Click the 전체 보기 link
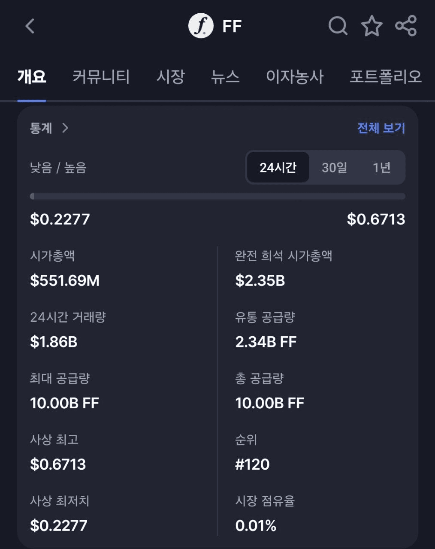Screen dimensions: 435x549 (x=381, y=128)
